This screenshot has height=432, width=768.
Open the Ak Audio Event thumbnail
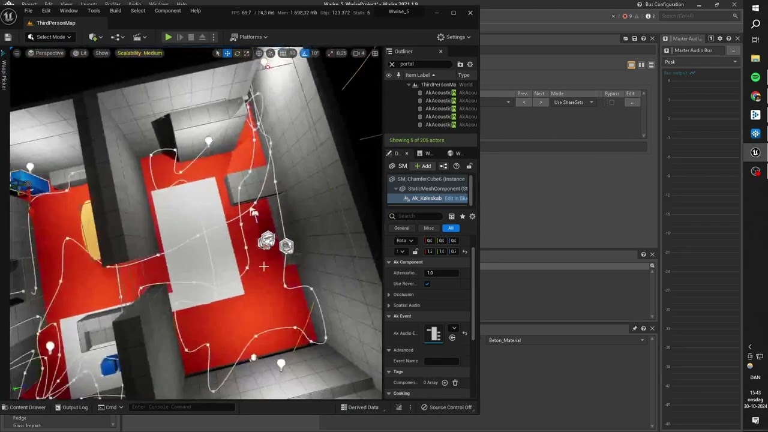433,334
